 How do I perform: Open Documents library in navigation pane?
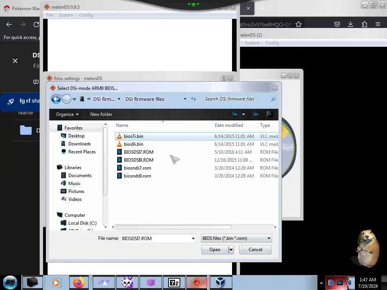click(80, 175)
